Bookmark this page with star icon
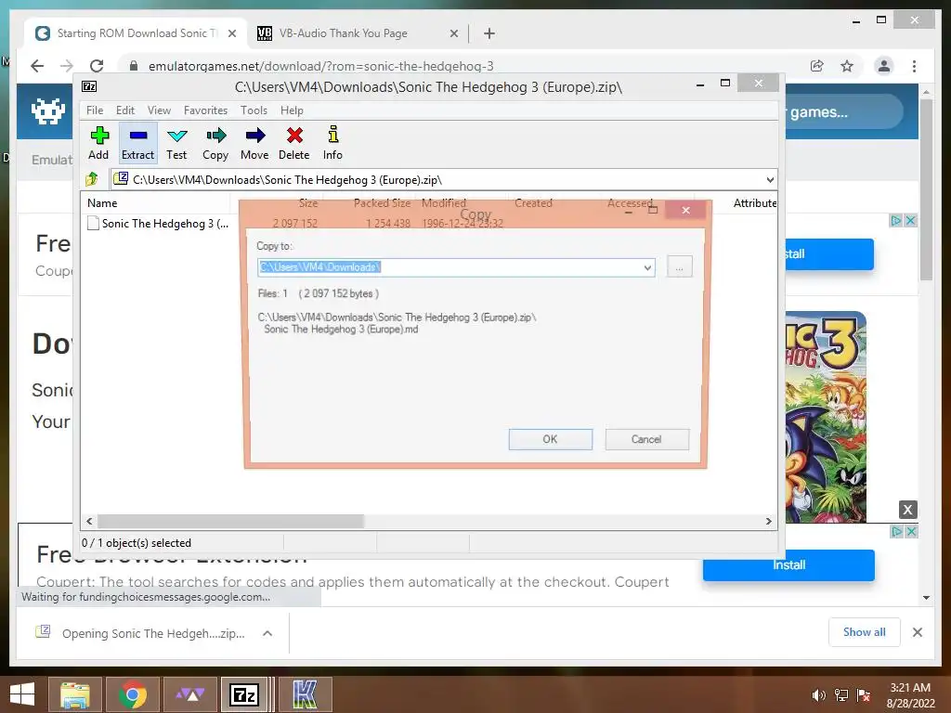Screen dimensions: 951x713 [847, 66]
